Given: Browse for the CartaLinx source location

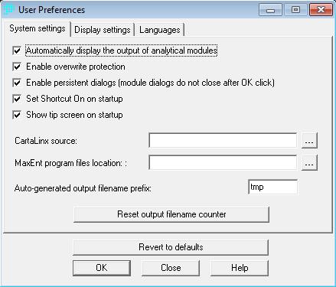Looking at the screenshot, I should (309, 140).
